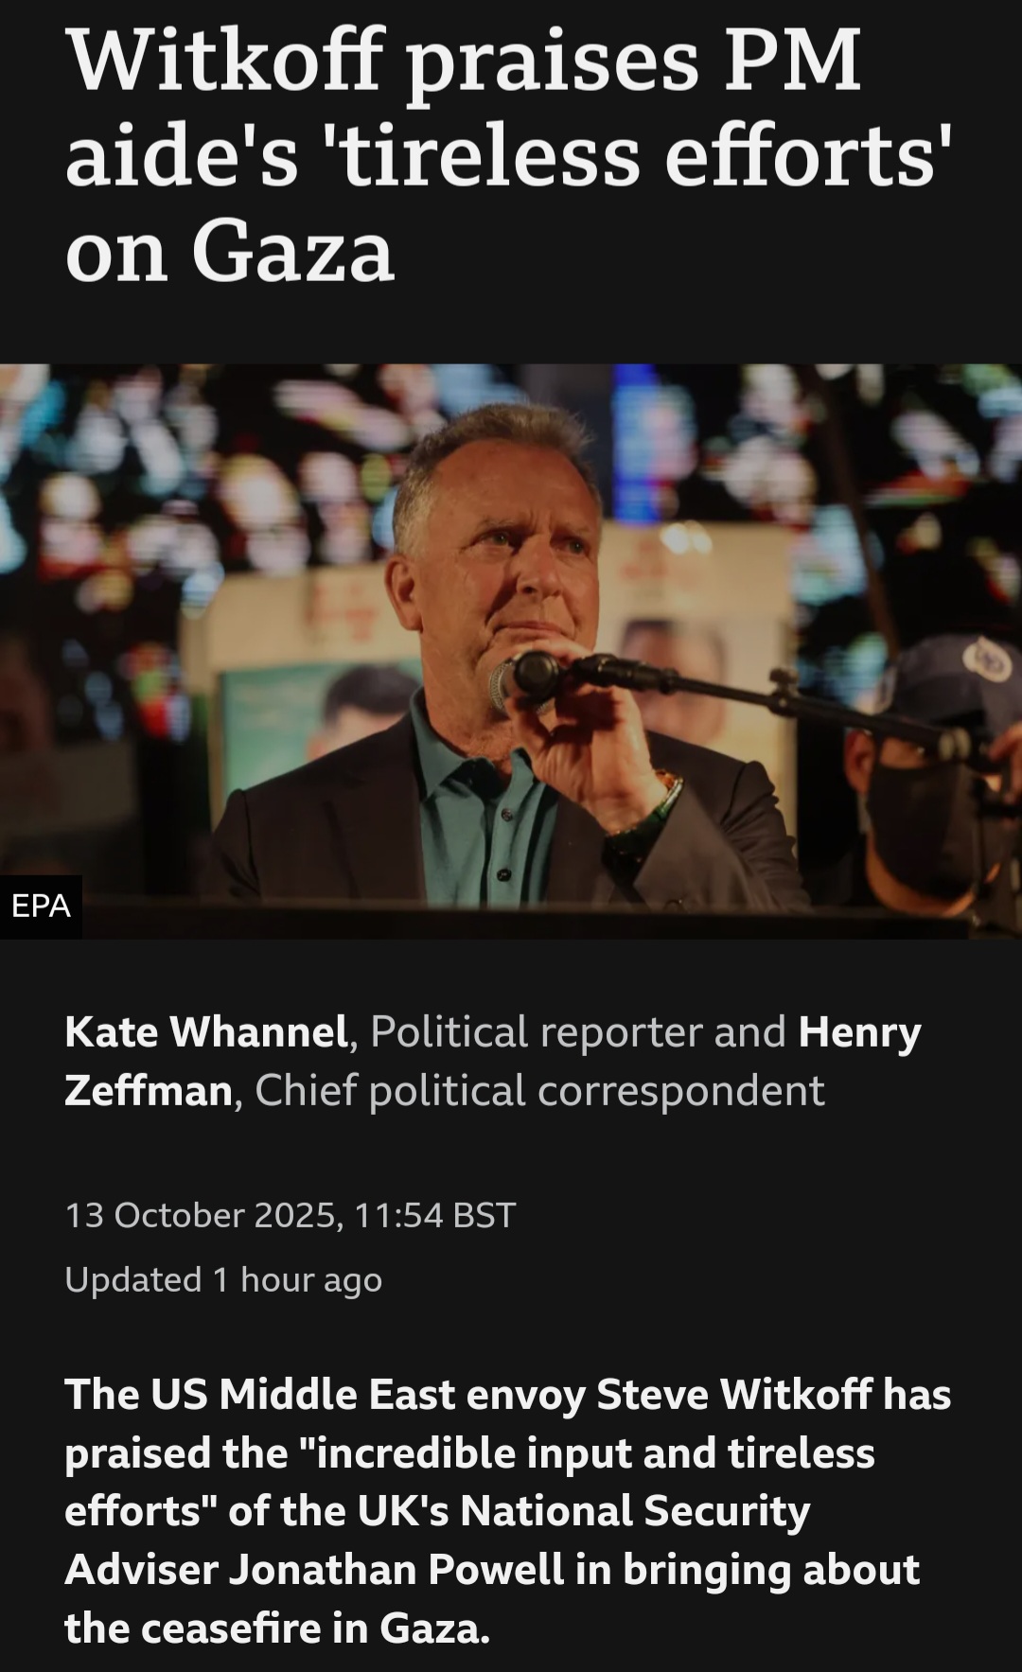This screenshot has width=1022, height=1672.
Task: Open Kate Whannel's author name
Action: click(206, 1031)
